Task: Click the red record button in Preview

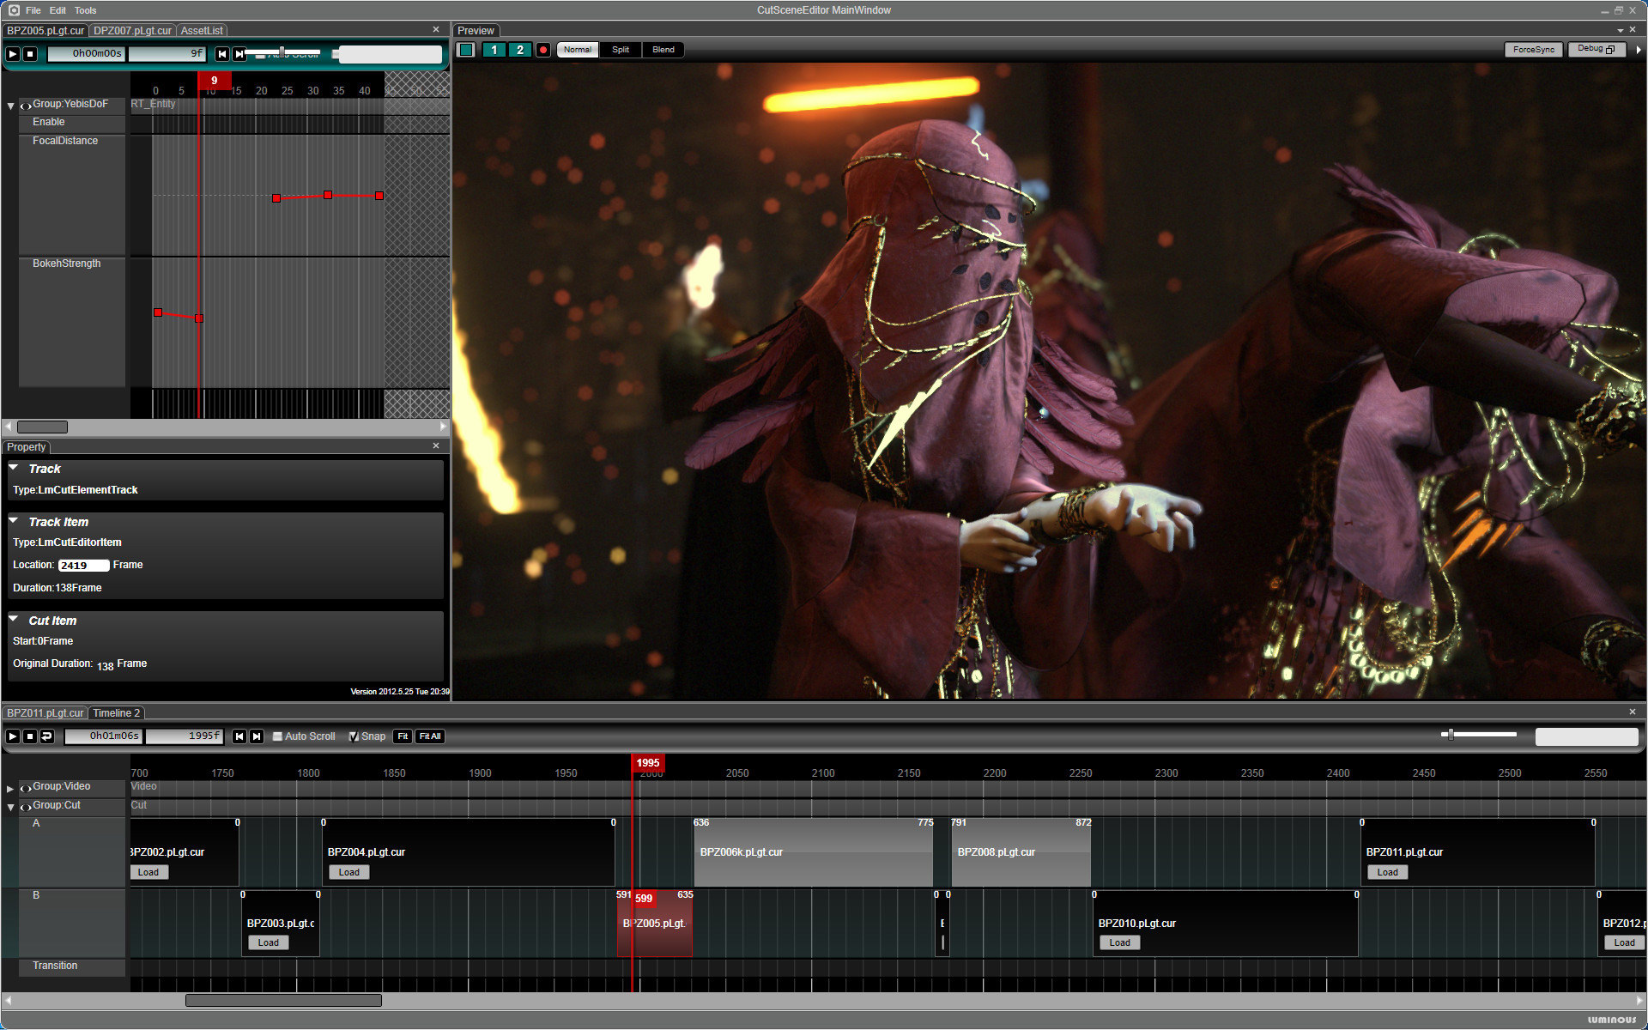Action: [x=543, y=50]
